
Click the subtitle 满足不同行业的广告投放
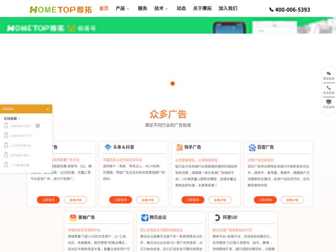coord(168,125)
